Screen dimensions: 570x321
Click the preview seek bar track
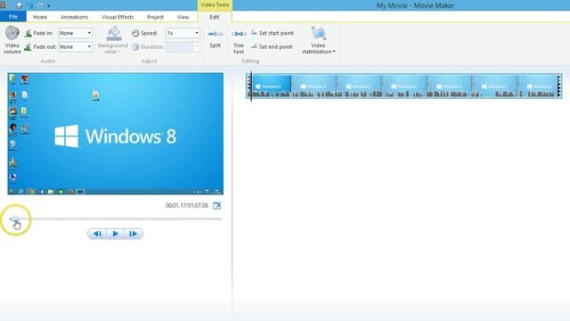pos(116,218)
